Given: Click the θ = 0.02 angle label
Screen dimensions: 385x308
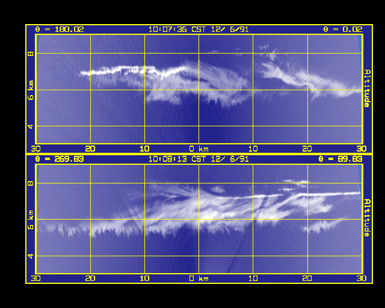Looking at the screenshot, I should pyautogui.click(x=342, y=29).
